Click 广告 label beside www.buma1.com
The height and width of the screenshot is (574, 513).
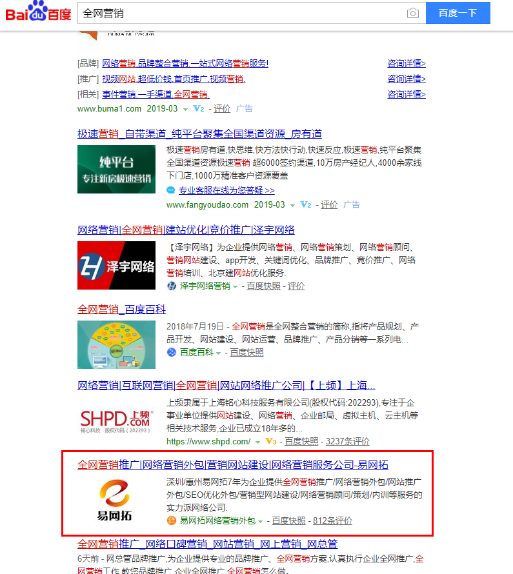click(244, 108)
